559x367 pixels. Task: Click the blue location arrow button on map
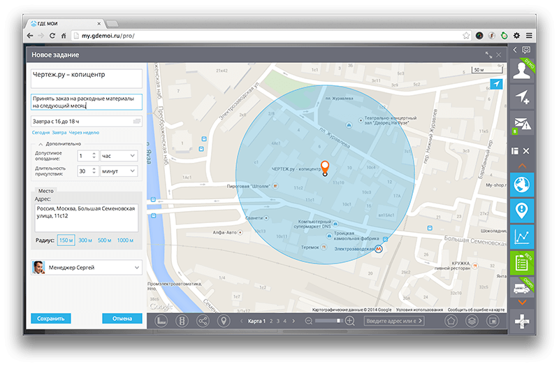[x=496, y=84]
